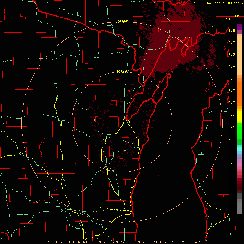Pick the light peach color bar segment

(x=239, y=56)
